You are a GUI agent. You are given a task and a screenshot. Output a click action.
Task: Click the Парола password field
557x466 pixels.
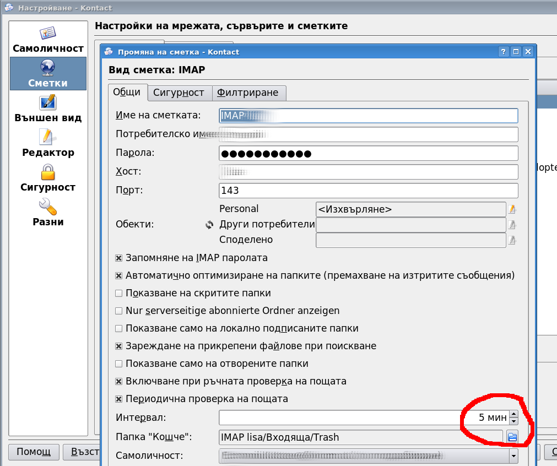tap(369, 153)
